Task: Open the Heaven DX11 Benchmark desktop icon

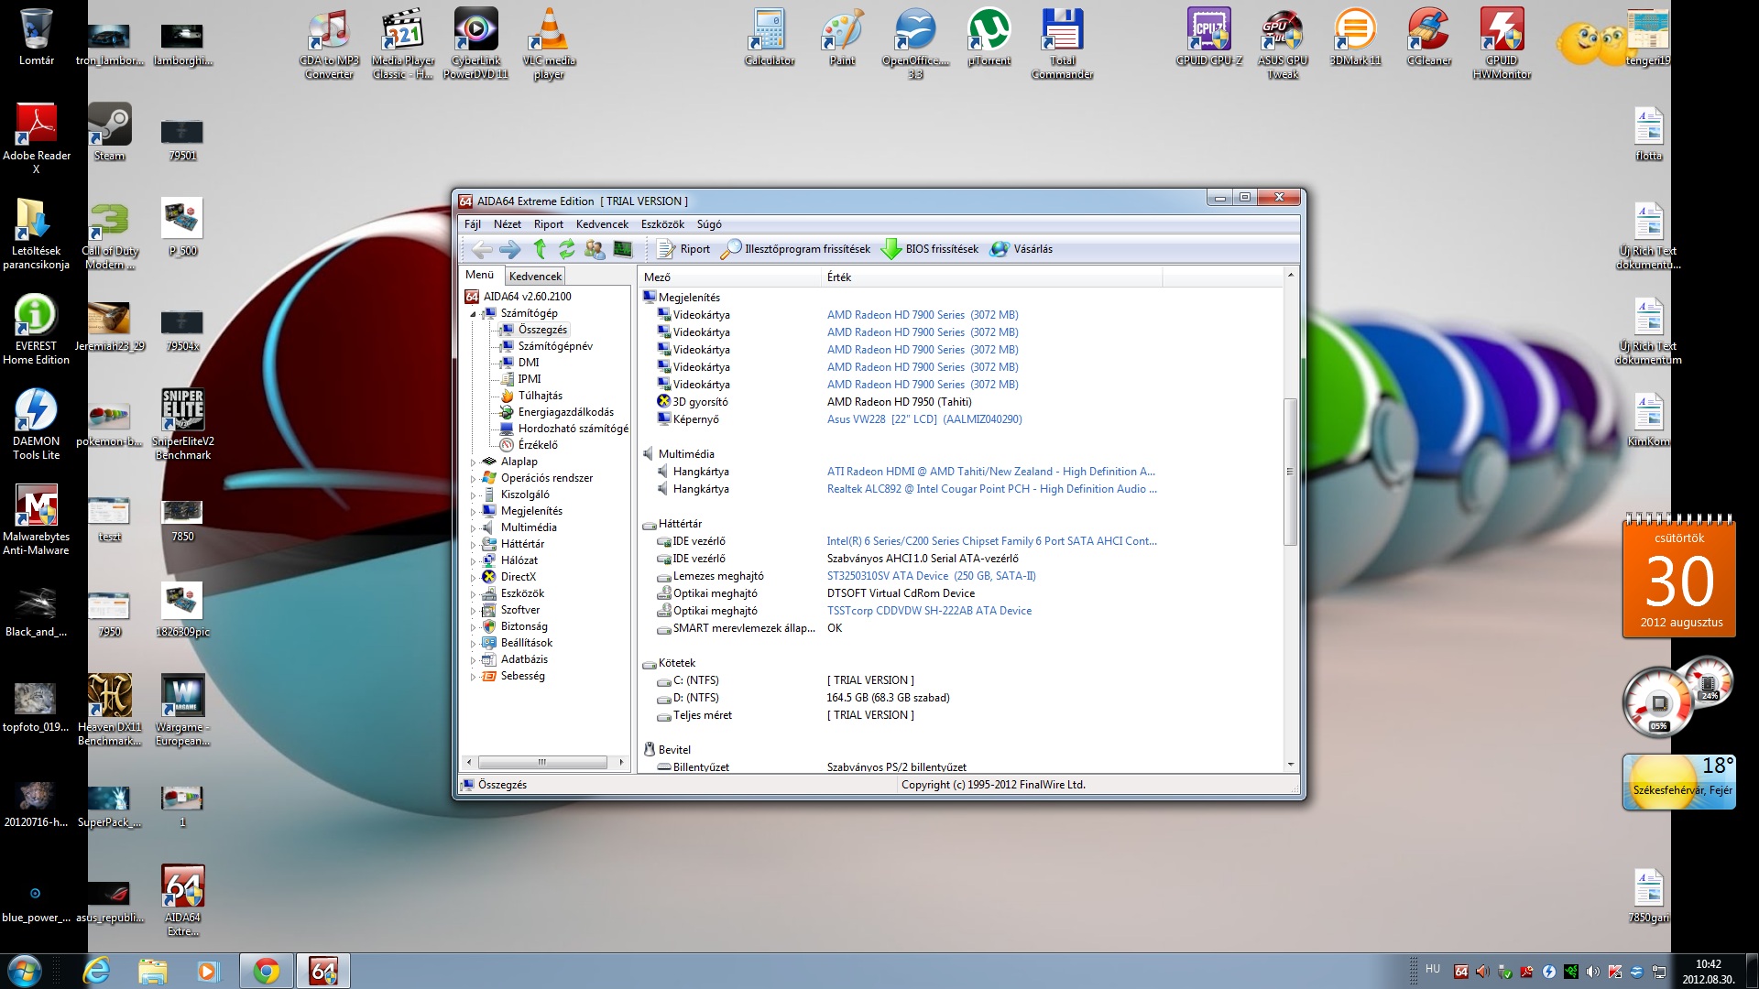Action: point(110,710)
